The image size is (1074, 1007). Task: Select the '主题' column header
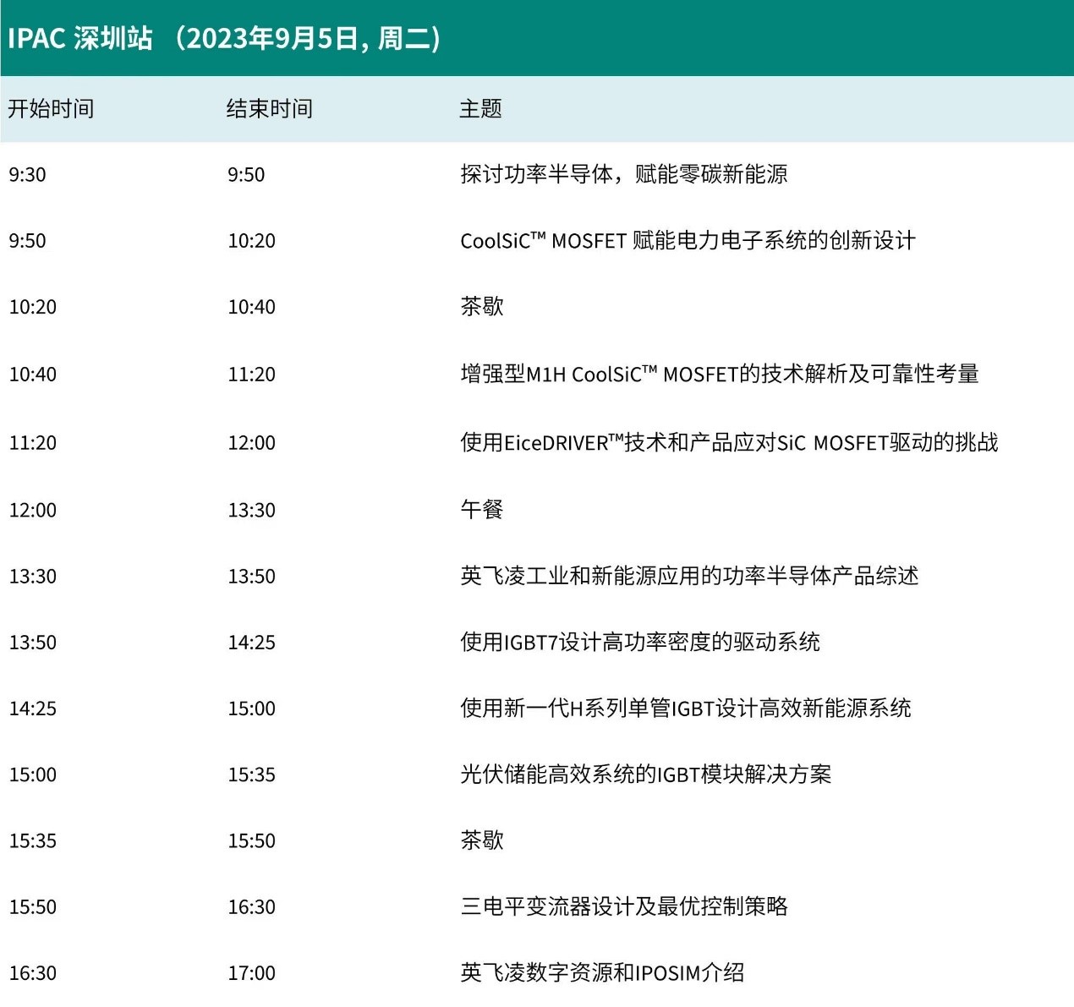(x=481, y=108)
